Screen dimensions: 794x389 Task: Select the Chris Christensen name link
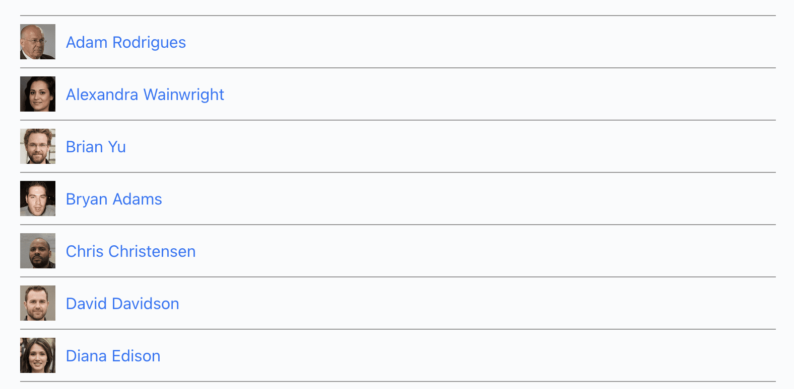tap(130, 251)
